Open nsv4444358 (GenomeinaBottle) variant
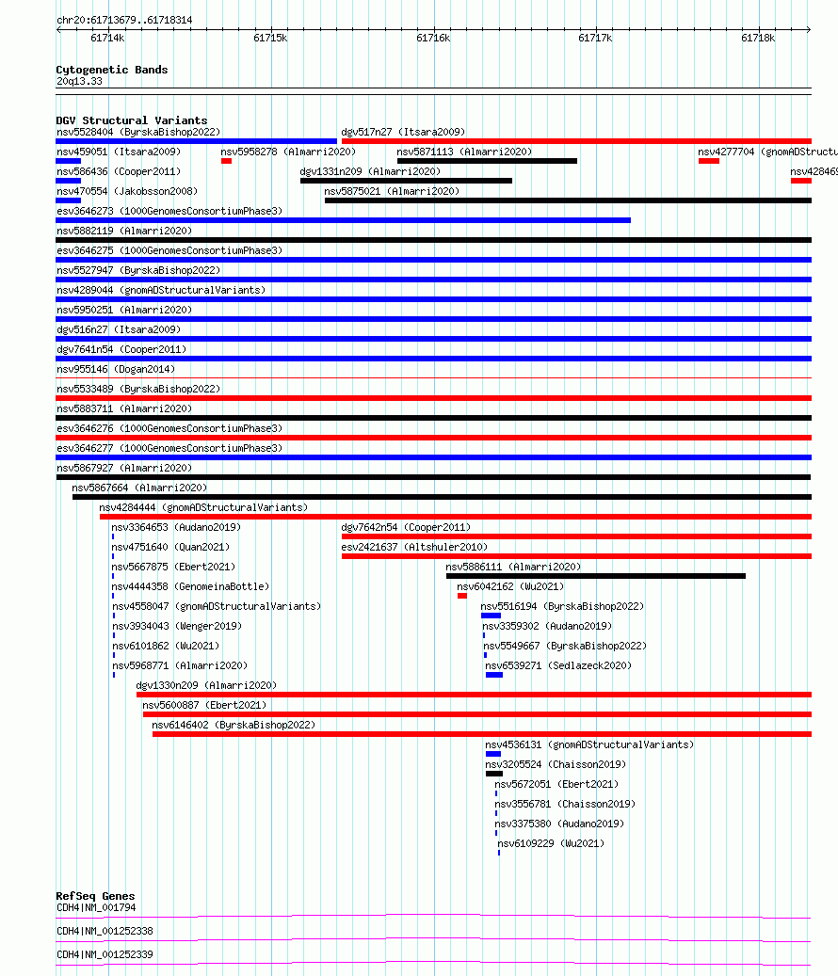This screenshot has height=976, width=838. coord(190,587)
